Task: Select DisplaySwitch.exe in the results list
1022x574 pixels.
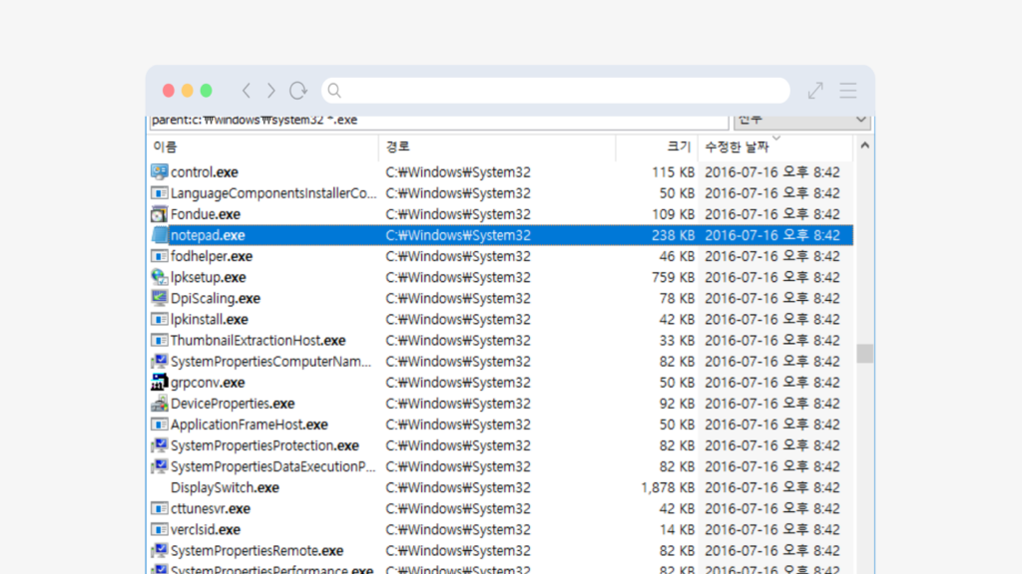Action: coord(225,487)
